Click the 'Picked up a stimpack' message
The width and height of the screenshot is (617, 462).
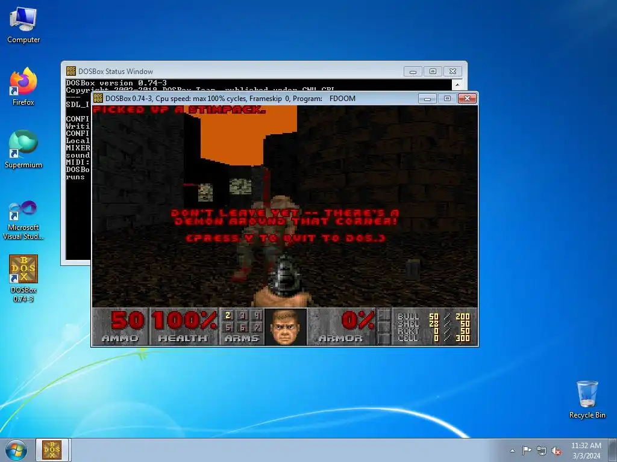[x=179, y=109]
